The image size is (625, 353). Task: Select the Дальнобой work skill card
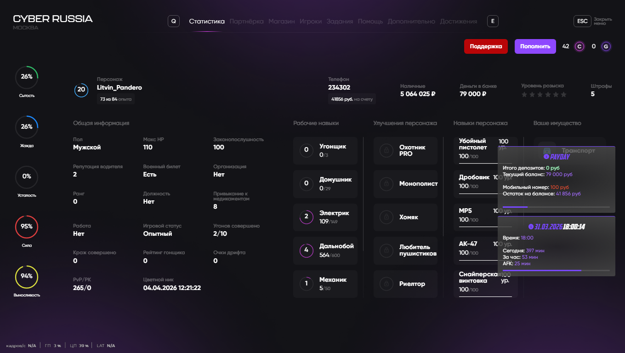pyautogui.click(x=325, y=251)
